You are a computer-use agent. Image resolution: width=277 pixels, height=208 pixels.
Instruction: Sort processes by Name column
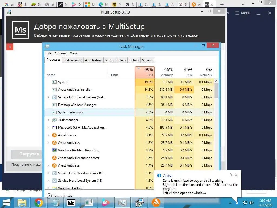click(x=76, y=72)
